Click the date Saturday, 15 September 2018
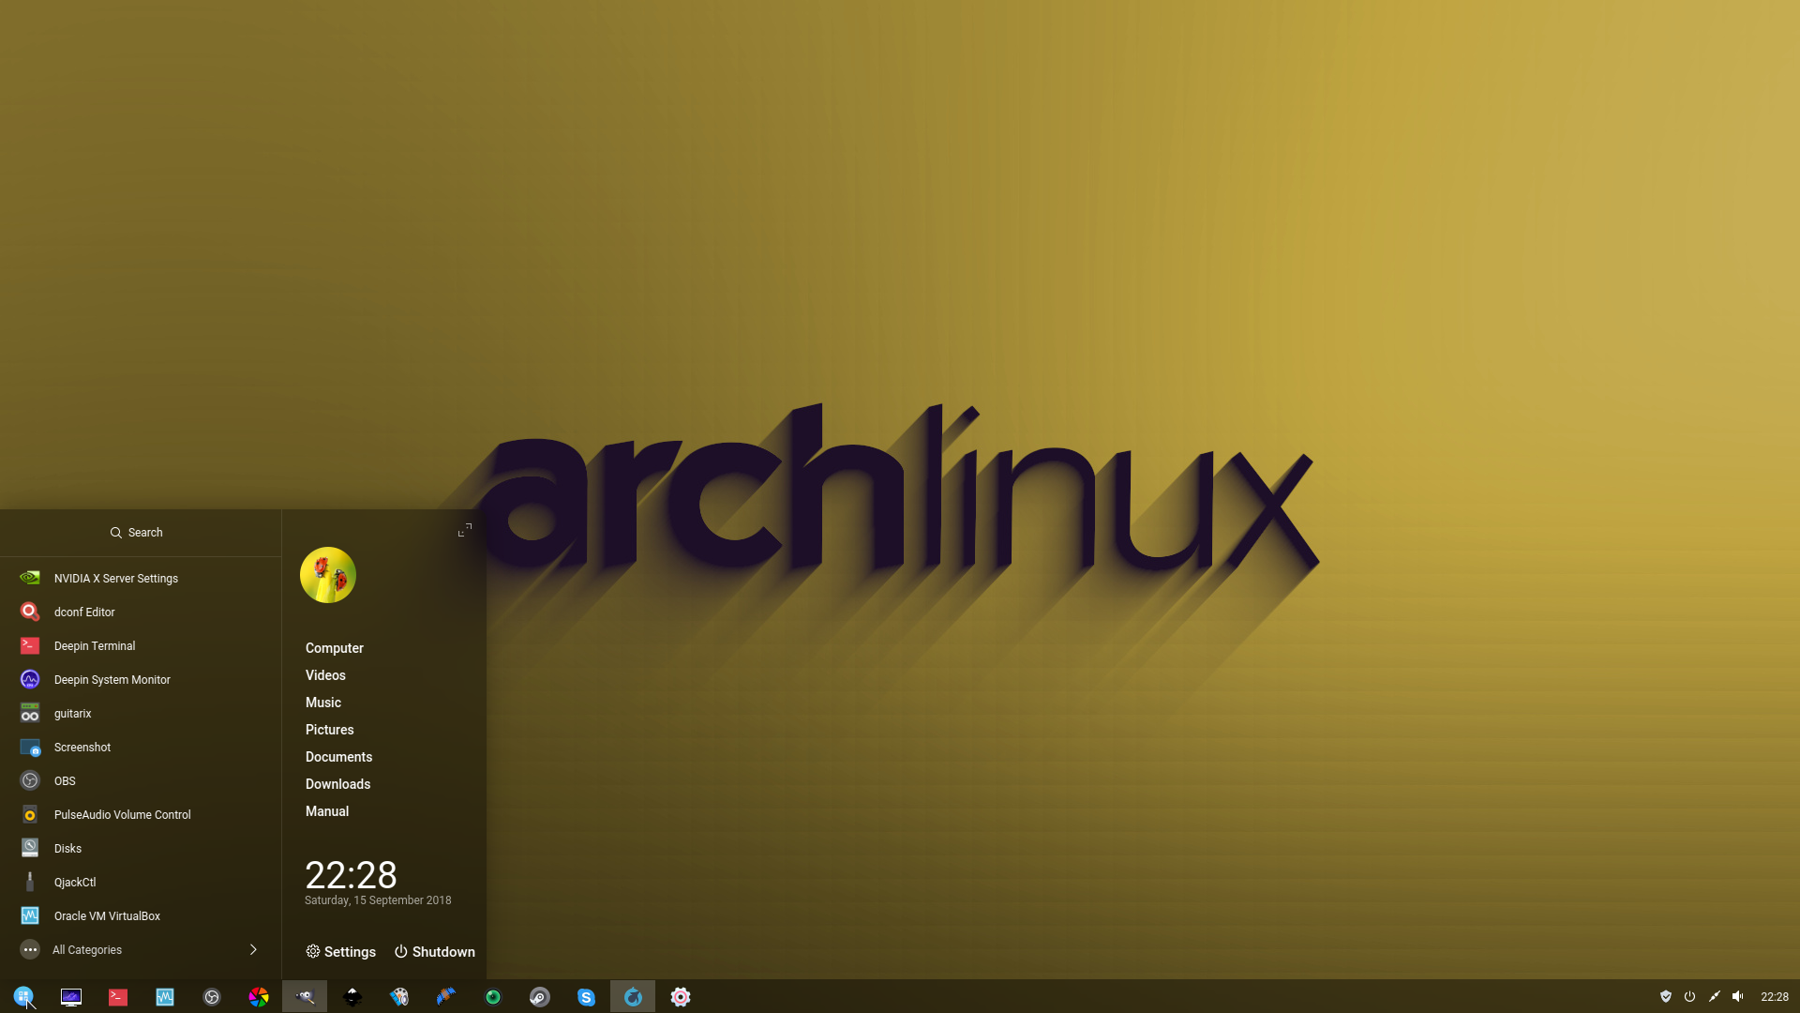 coord(378,900)
